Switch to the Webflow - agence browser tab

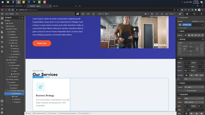point(39,6)
